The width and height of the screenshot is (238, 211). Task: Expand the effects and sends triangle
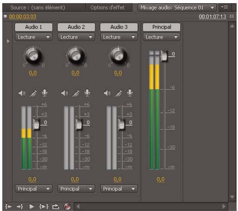8,41
